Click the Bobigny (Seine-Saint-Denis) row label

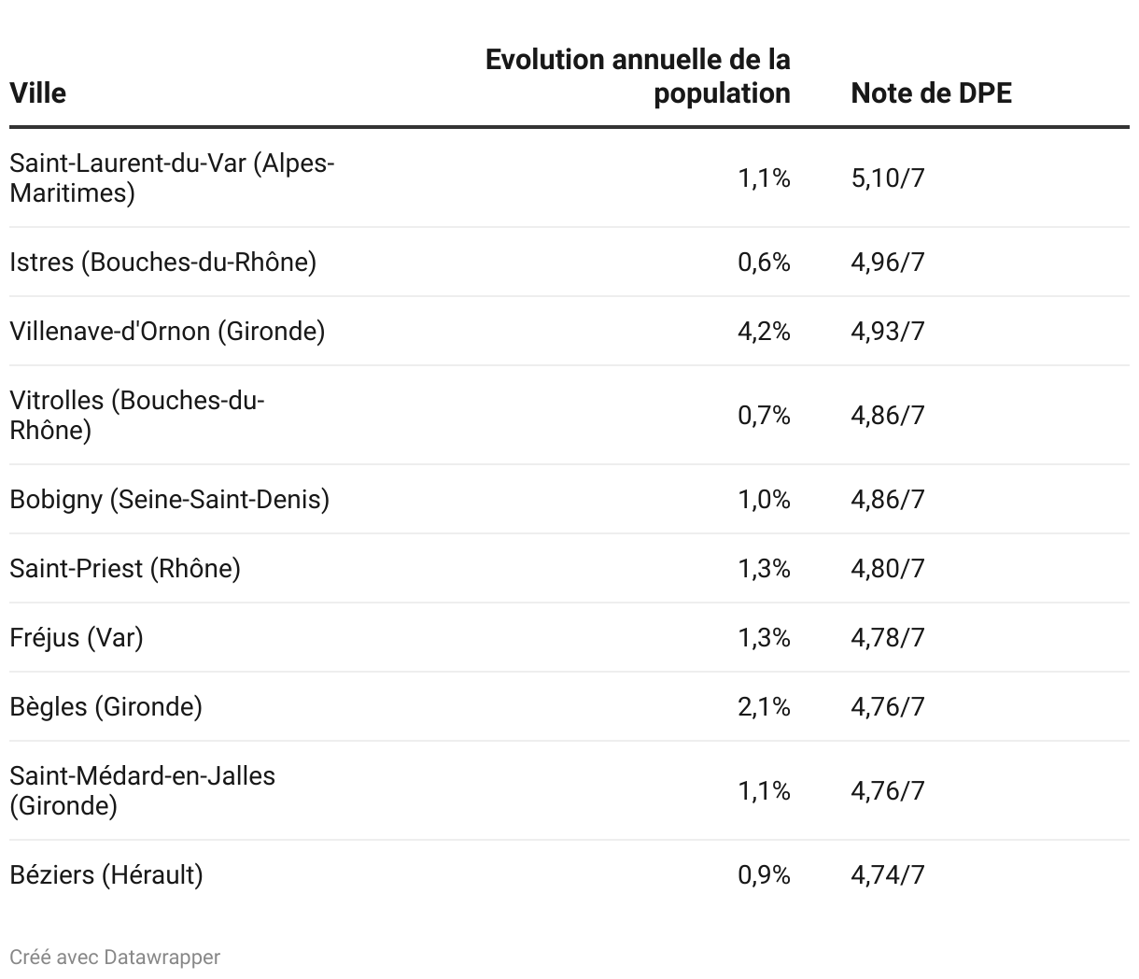[169, 499]
